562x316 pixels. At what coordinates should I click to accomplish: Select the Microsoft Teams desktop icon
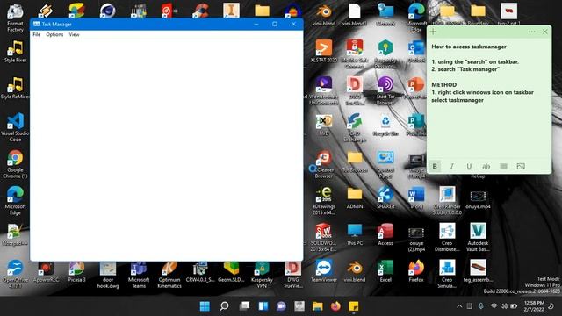(x=139, y=275)
